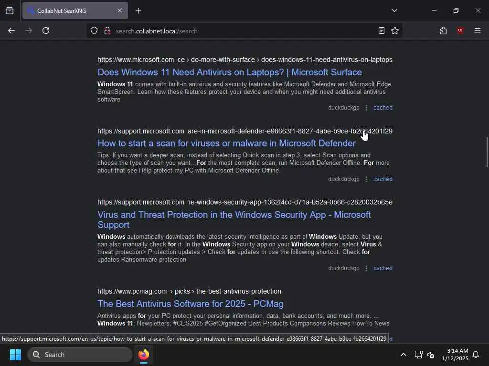Viewport: 489px width, 366px height.
Task: Click the taskbar Search box
Action: coord(80,355)
